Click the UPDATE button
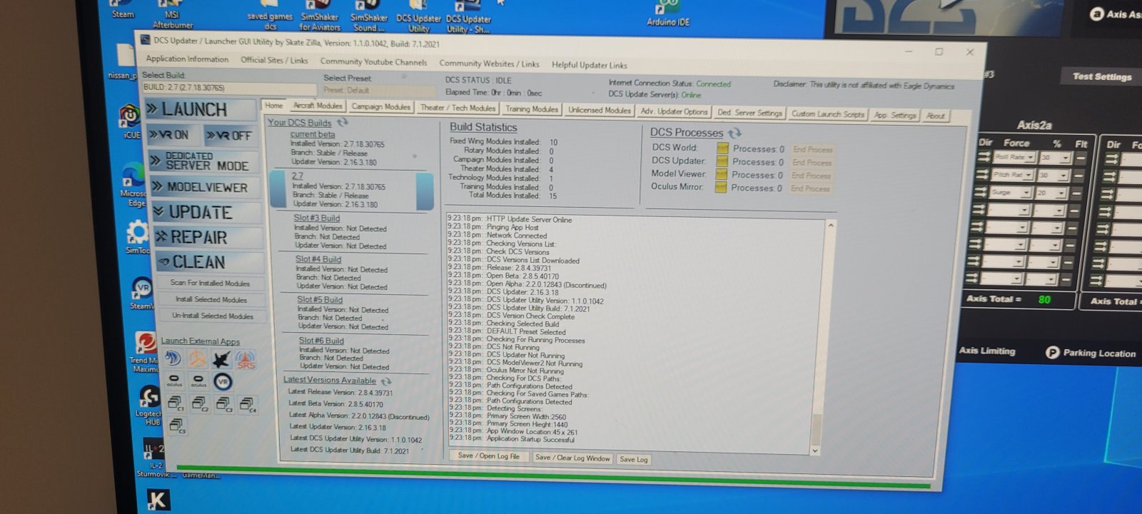 (207, 212)
